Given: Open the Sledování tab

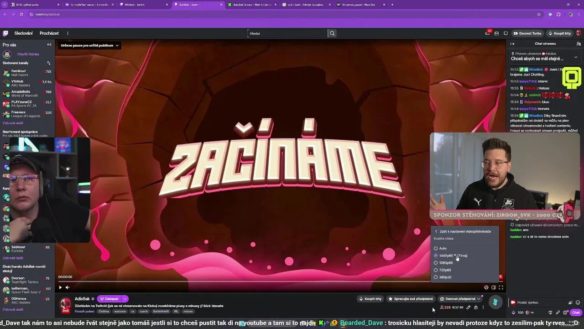Looking at the screenshot, I should (23, 33).
